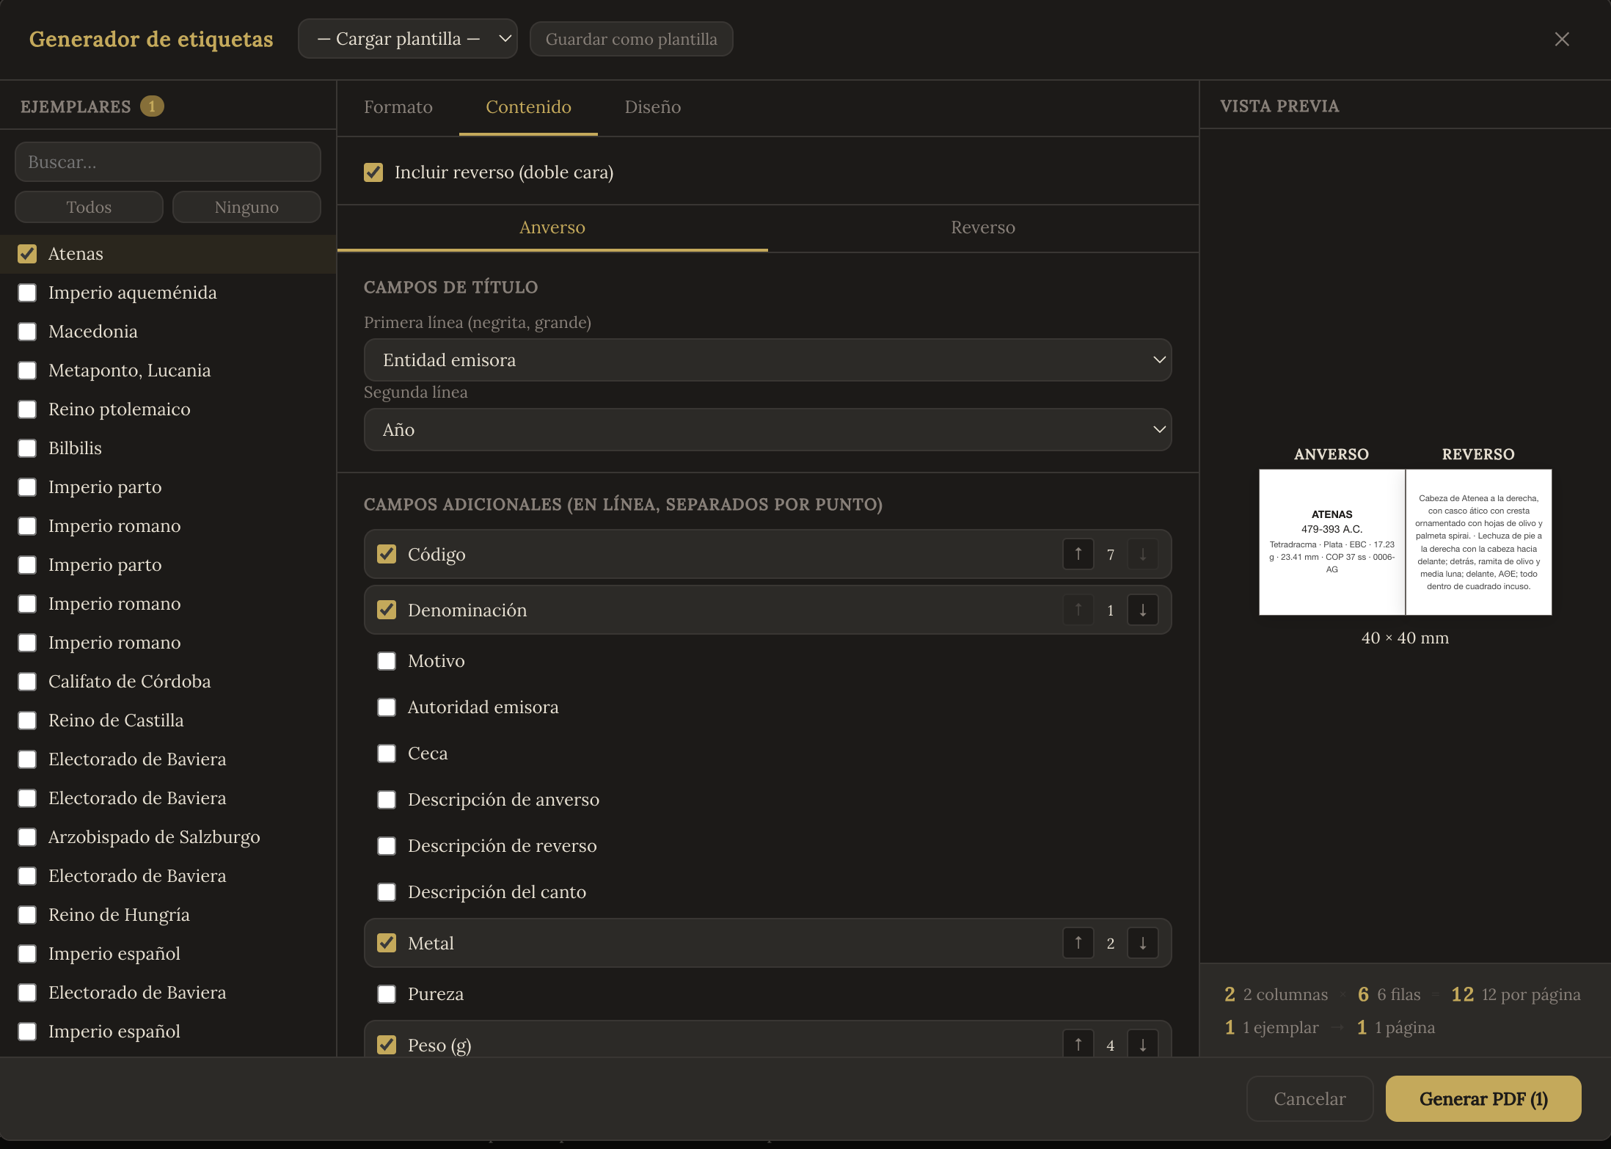The image size is (1611, 1149).
Task: Expand the Primera línea Entidad emisora dropdown
Action: [x=767, y=360]
